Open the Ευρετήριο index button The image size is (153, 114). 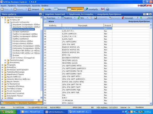click(x=50, y=18)
